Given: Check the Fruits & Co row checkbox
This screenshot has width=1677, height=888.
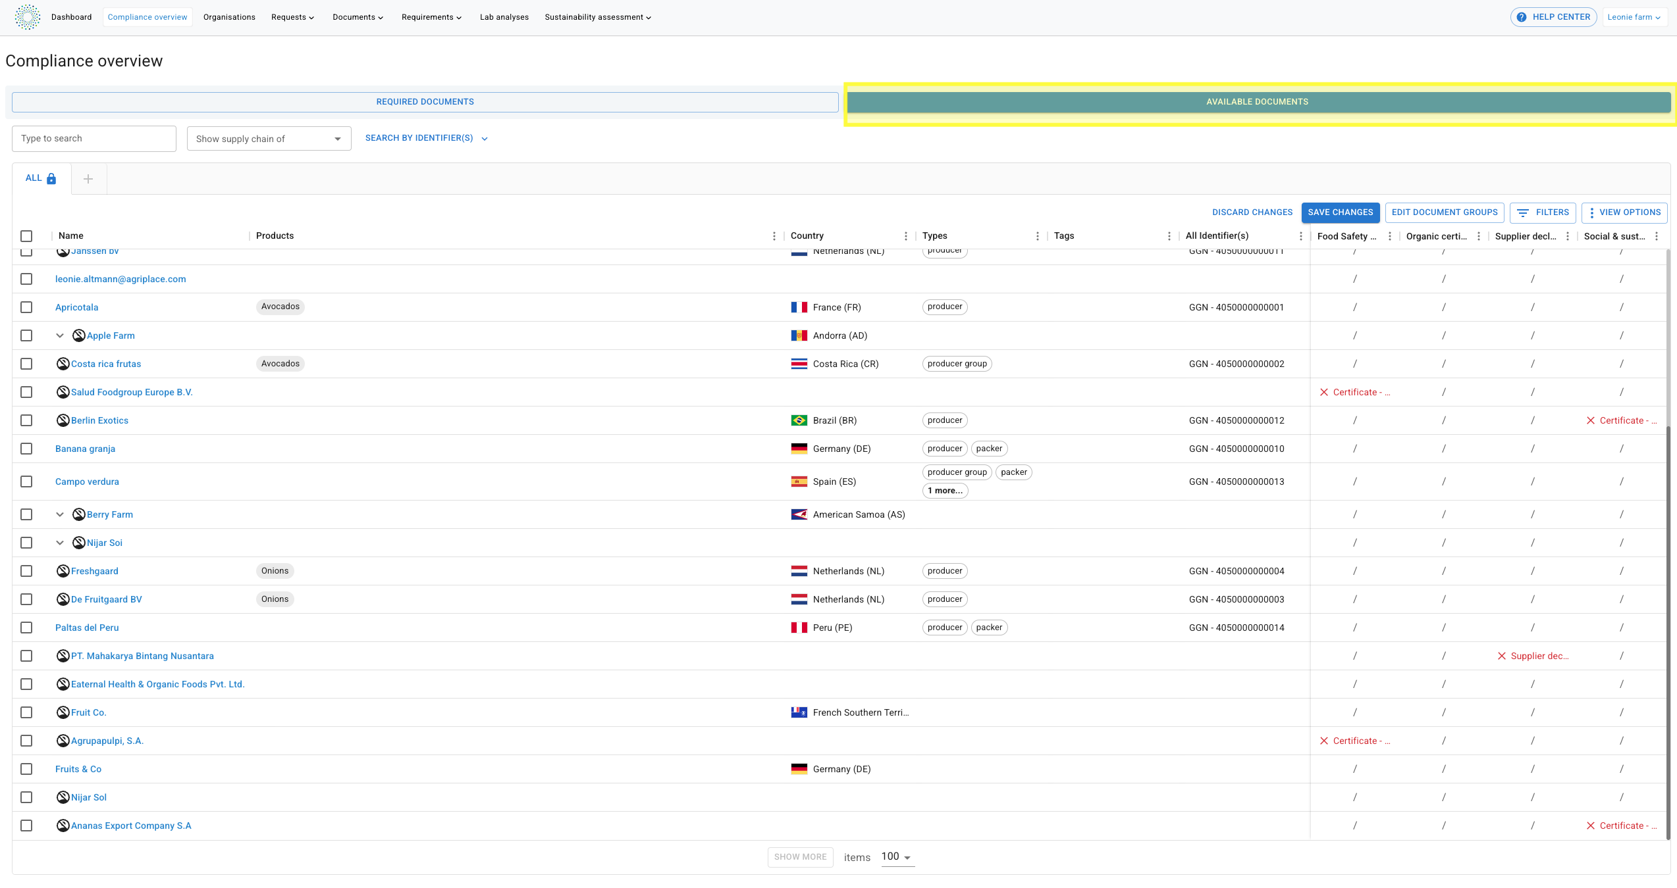Looking at the screenshot, I should [26, 769].
